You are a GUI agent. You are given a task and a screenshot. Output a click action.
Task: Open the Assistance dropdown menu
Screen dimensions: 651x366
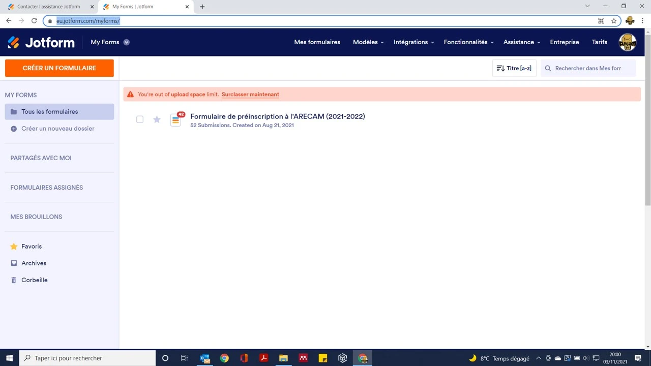(521, 42)
